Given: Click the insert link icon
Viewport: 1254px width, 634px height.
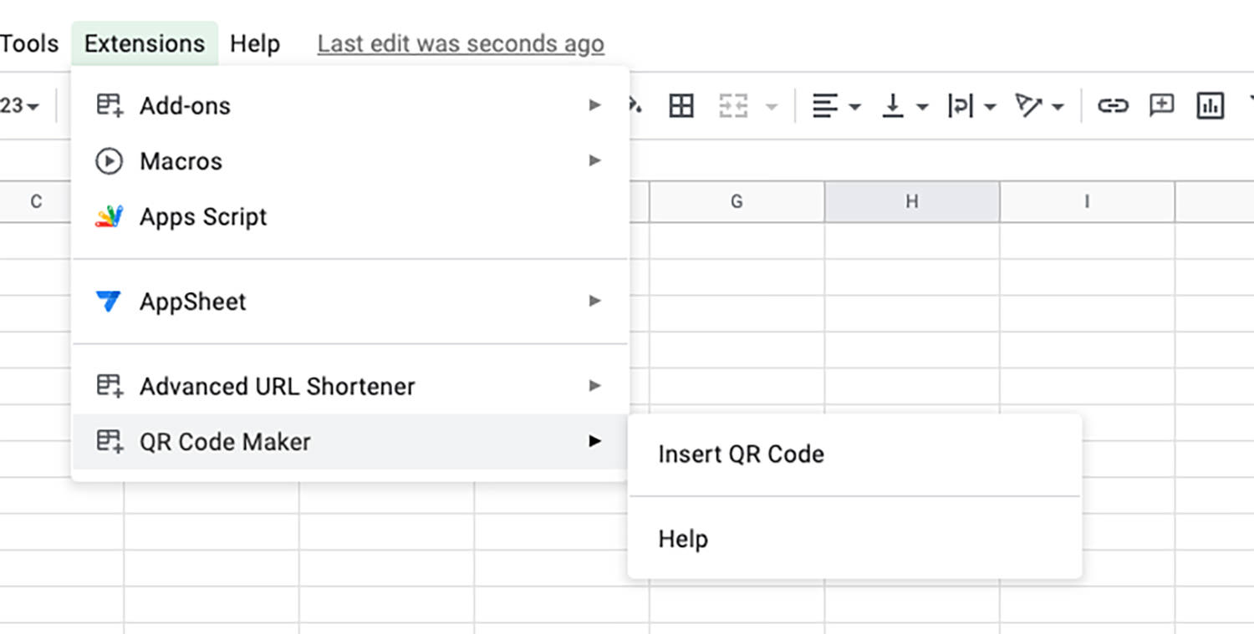Looking at the screenshot, I should click(1113, 106).
